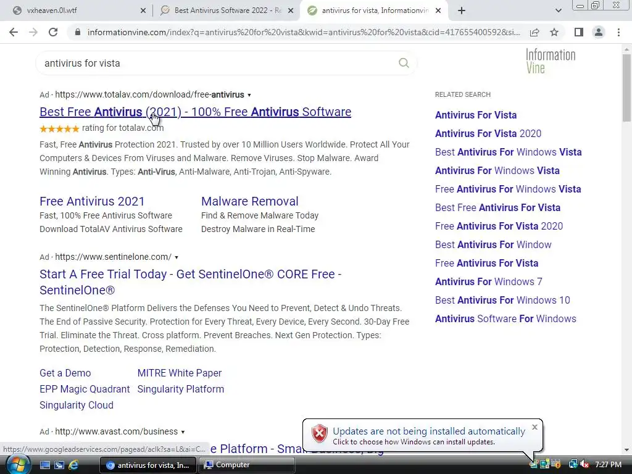Screen dimensions: 632x474
Task: Switch to the vxheaven.0l.wtf tab
Action: point(76,10)
